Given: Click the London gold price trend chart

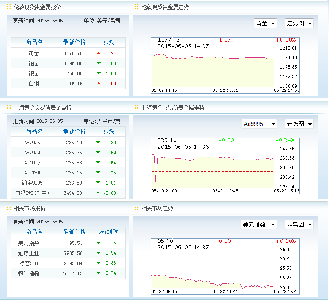Looking at the screenshot, I should 213,65.
